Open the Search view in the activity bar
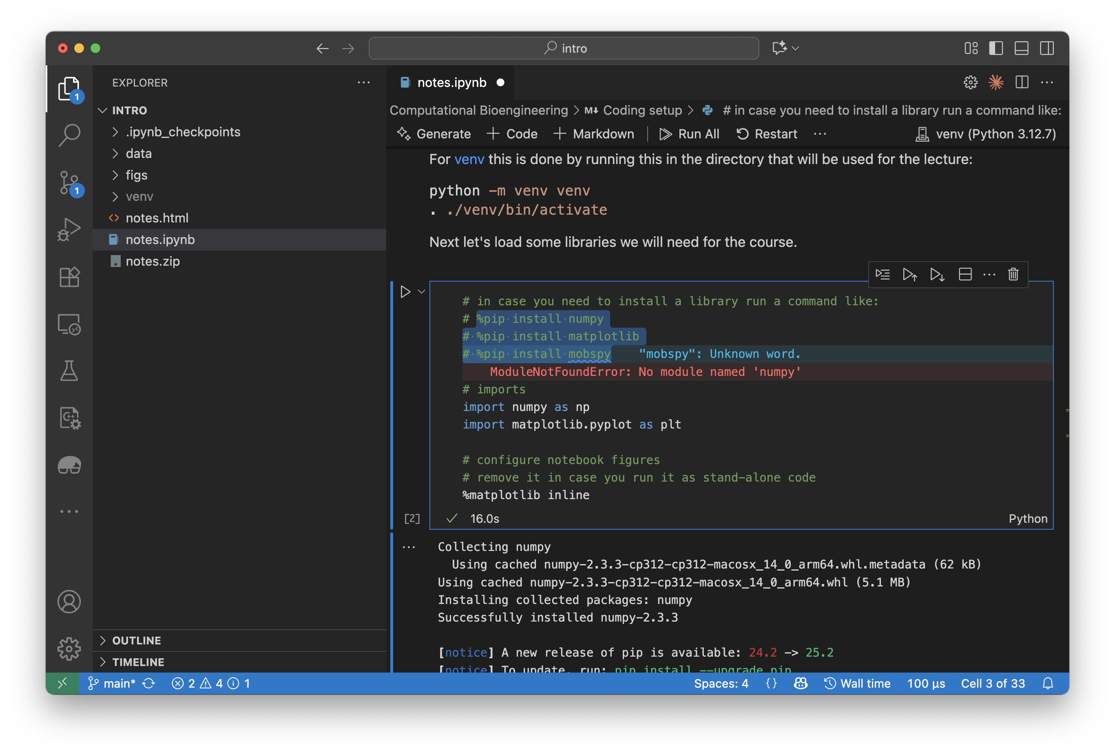Image resolution: width=1115 pixels, height=755 pixels. 70,135
